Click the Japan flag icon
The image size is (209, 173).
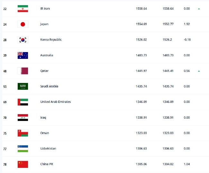[23, 24]
